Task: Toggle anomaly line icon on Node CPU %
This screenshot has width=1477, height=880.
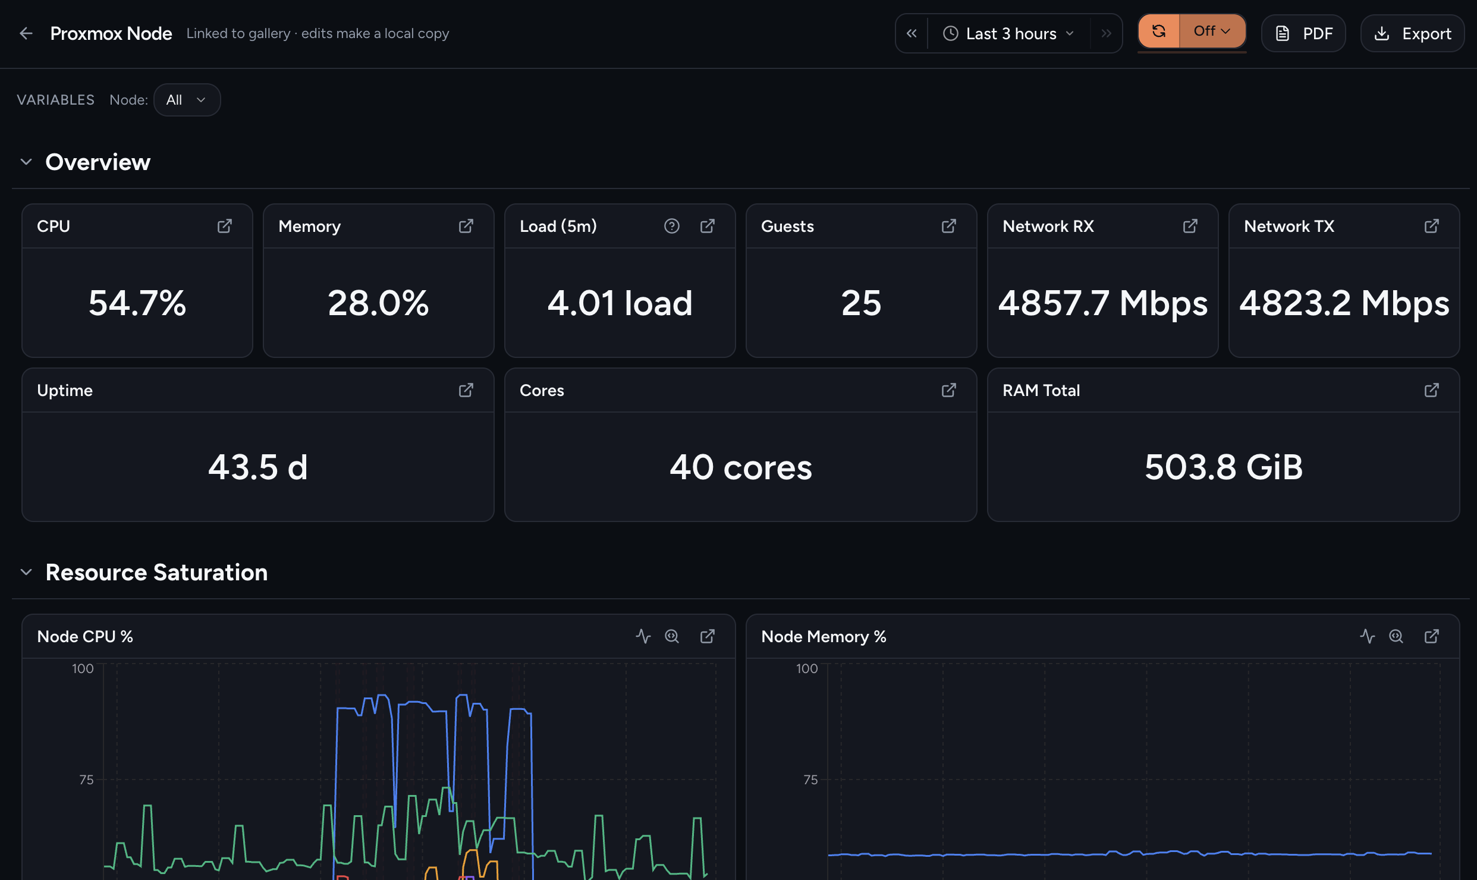Action: (643, 636)
